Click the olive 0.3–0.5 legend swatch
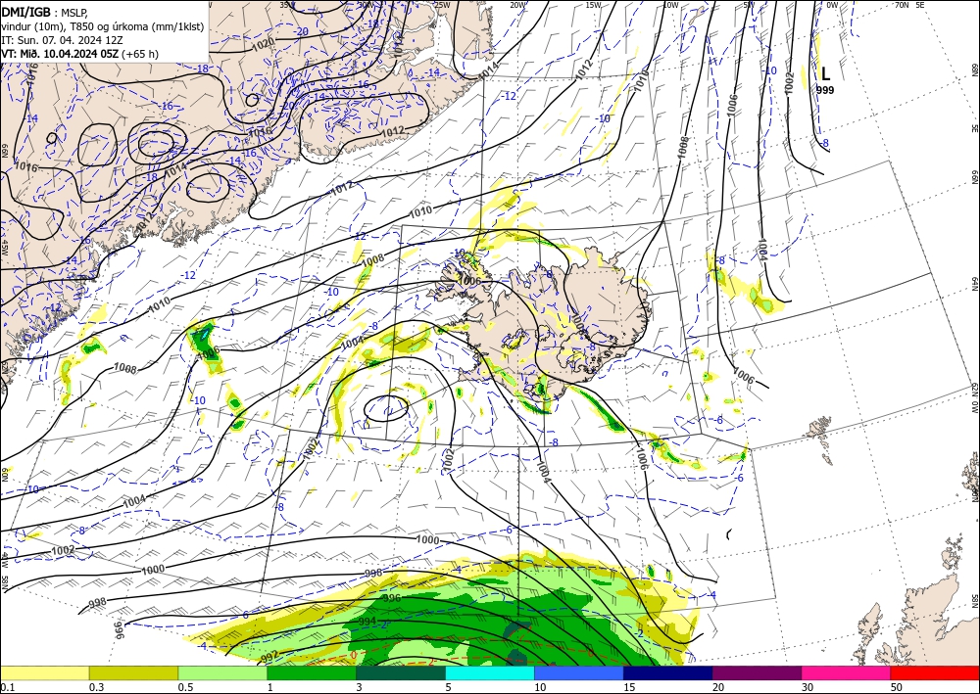Viewport: 980px width, 694px height. (x=133, y=672)
